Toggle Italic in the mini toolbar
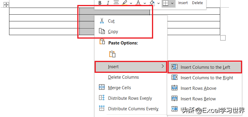248x117 pixels. [108, 3]
